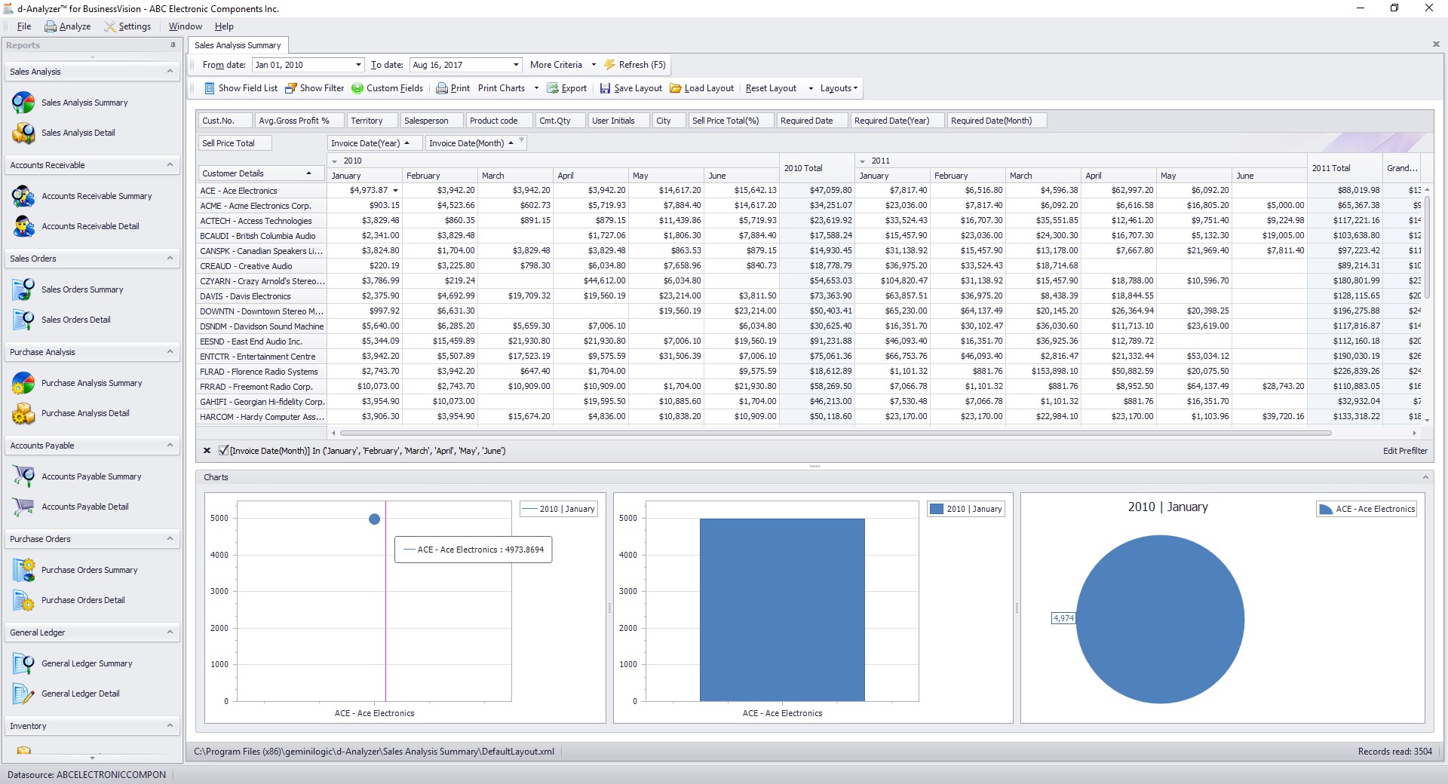
Task: Open the File menu
Action: [24, 26]
